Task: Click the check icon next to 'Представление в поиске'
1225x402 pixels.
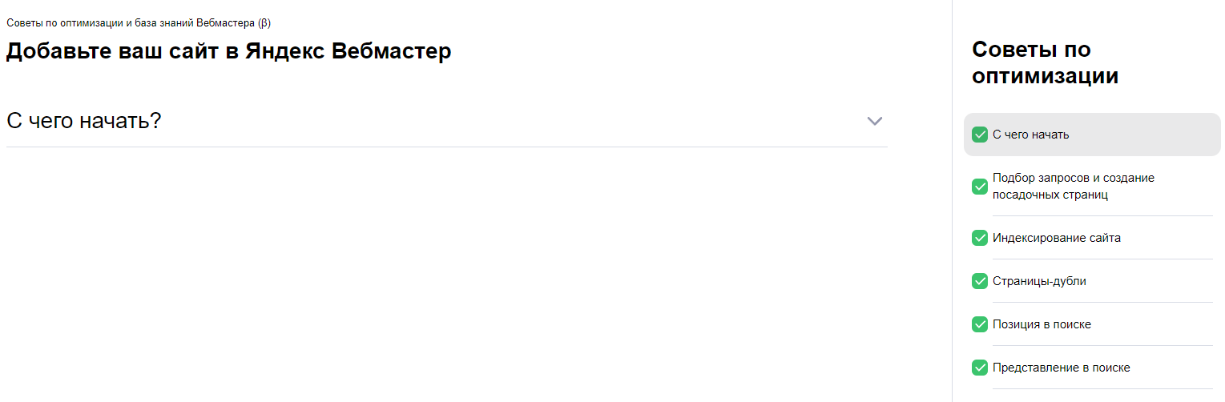Action: 979,368
